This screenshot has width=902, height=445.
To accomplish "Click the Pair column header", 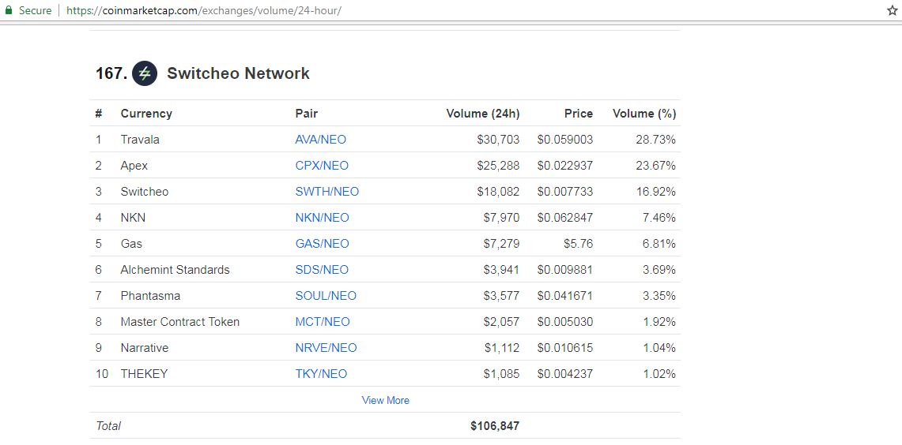I will pyautogui.click(x=307, y=114).
